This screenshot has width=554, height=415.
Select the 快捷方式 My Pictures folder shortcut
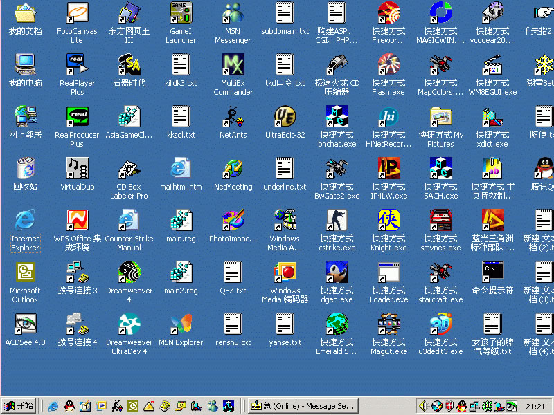pos(440,116)
